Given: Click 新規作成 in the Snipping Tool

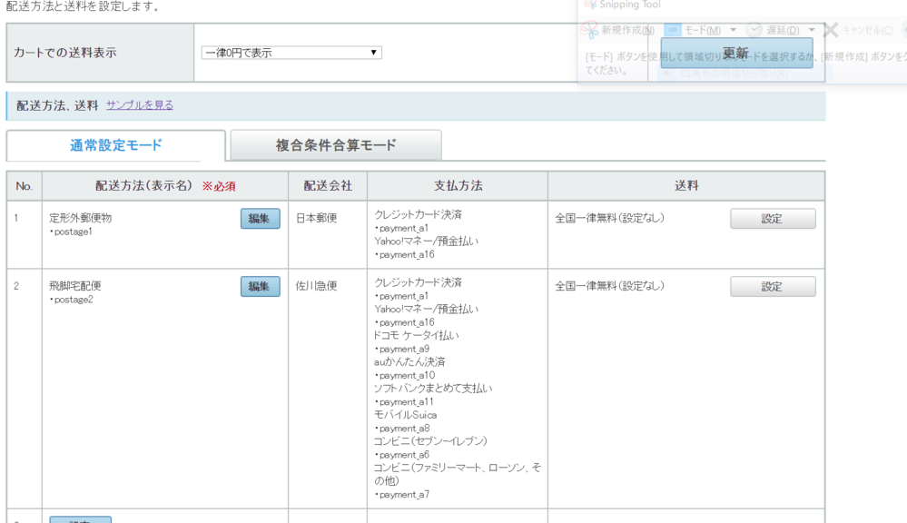Looking at the screenshot, I should 617,30.
